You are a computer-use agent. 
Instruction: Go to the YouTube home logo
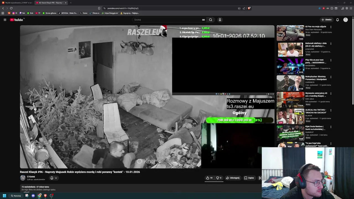click(17, 20)
